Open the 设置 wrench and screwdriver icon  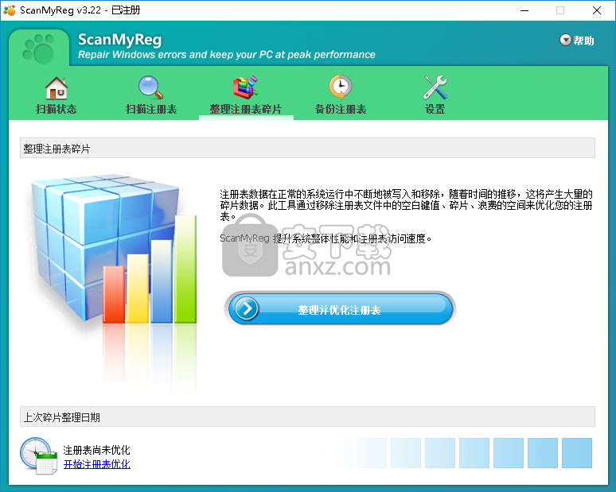coord(435,87)
